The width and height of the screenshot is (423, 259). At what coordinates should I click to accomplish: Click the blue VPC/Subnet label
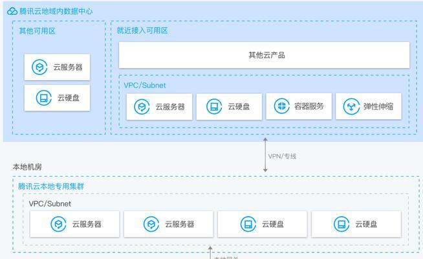[x=145, y=85]
